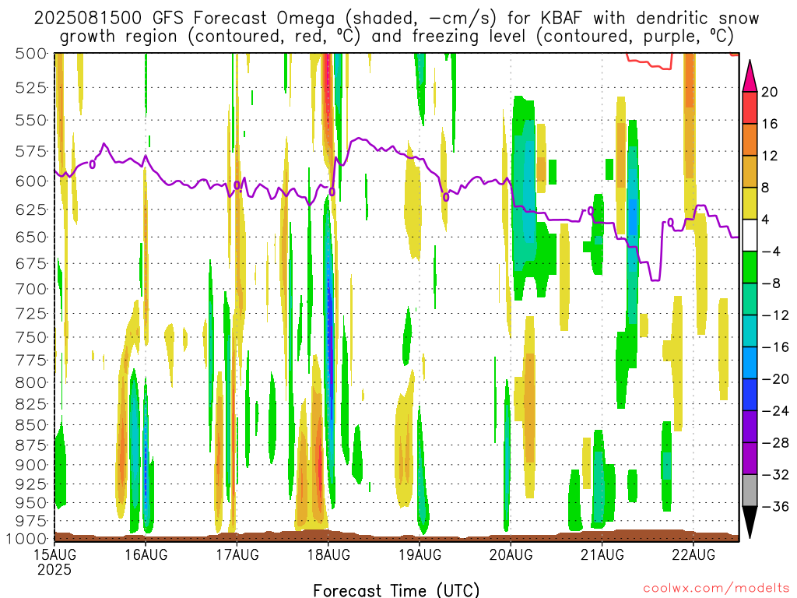Image resolution: width=797 pixels, height=598 pixels.
Task: Click the dark blue -24 to -20 color segment
Action: 750,395
